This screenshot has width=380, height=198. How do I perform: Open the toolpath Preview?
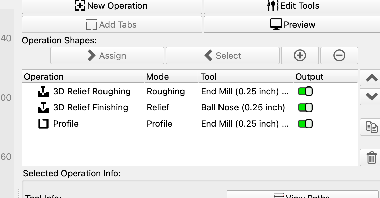tap(292, 24)
